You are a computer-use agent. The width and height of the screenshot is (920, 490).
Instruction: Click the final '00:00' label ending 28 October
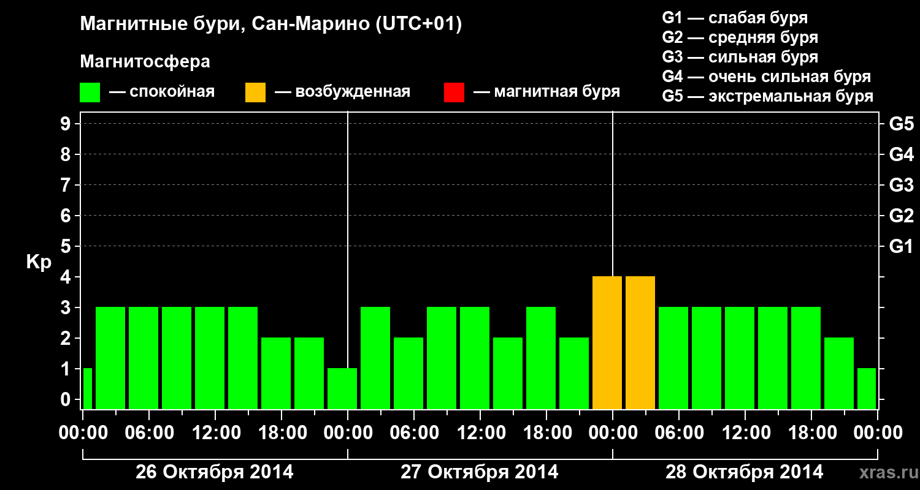click(877, 433)
